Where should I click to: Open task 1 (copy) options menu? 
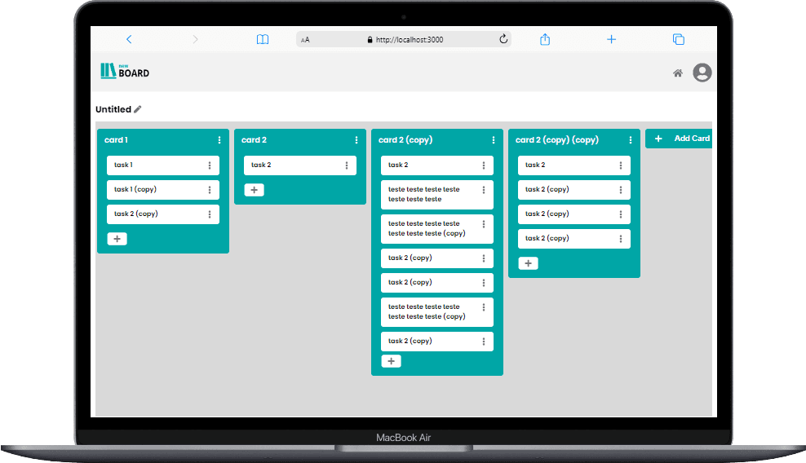[x=210, y=190]
